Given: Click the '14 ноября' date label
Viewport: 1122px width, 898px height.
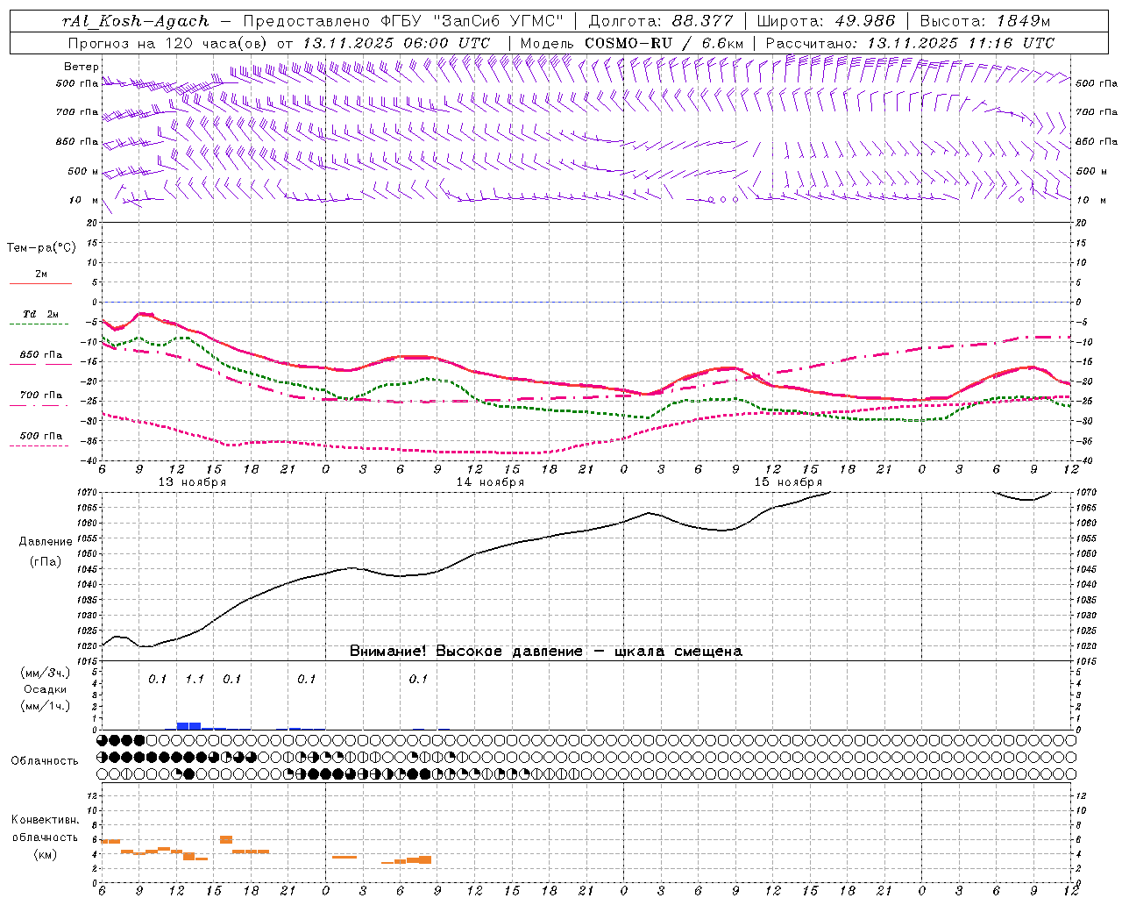Looking at the screenshot, I should pyautogui.click(x=490, y=482).
